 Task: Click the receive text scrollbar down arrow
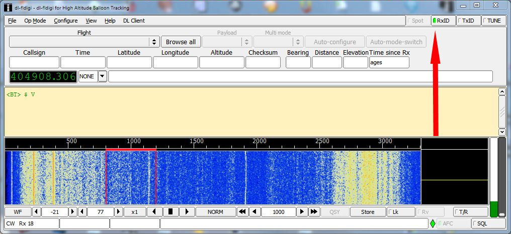coord(502,132)
